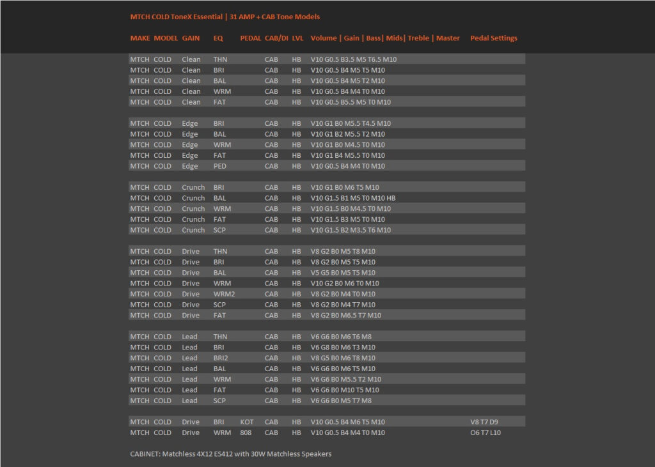The image size is (655, 467).
Task: Click the GAIN column header
Action: pos(191,38)
